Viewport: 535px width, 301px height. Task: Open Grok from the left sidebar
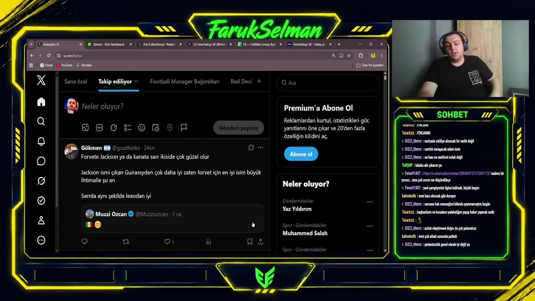click(x=41, y=181)
